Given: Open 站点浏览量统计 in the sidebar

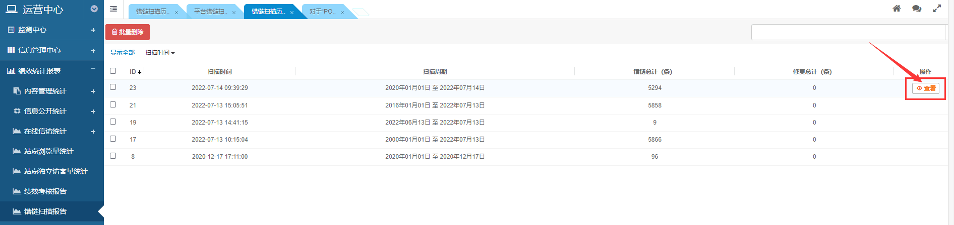Looking at the screenshot, I should pos(49,151).
